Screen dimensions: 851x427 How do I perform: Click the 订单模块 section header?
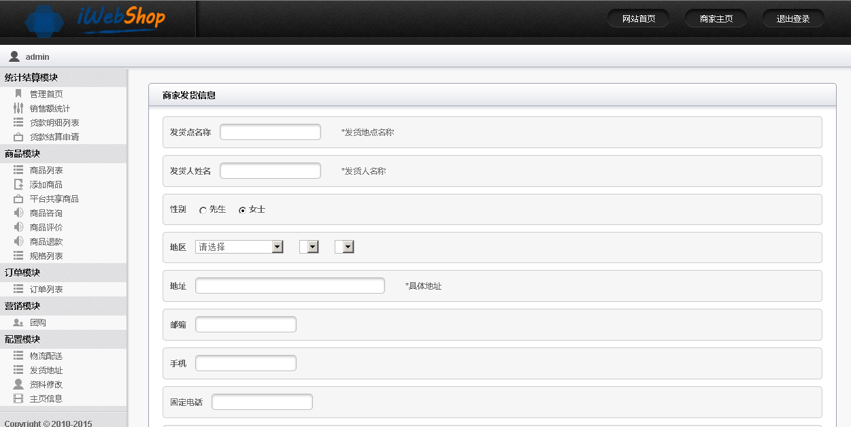[x=63, y=273]
